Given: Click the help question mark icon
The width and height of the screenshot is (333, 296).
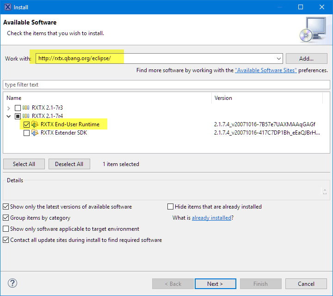Looking at the screenshot, I should (x=12, y=284).
